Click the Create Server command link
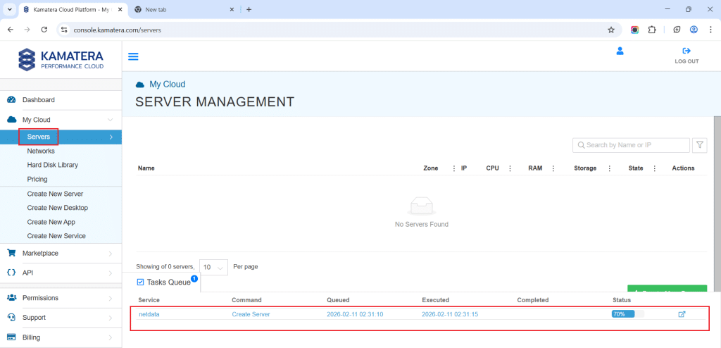The height and width of the screenshot is (348, 721). click(x=251, y=314)
